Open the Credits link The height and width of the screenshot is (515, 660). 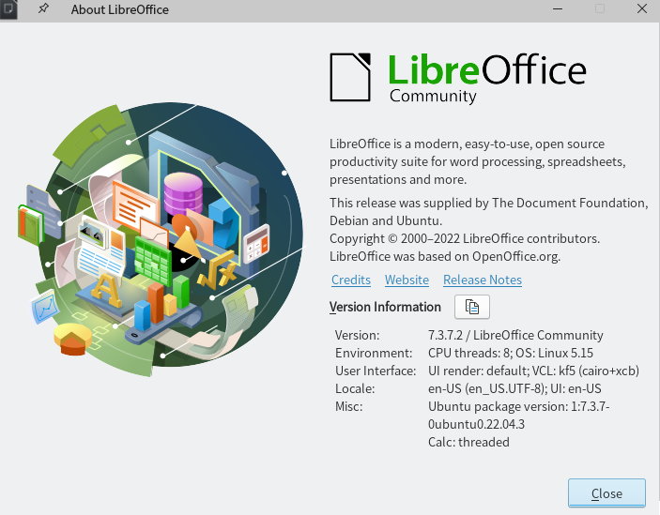pos(351,280)
